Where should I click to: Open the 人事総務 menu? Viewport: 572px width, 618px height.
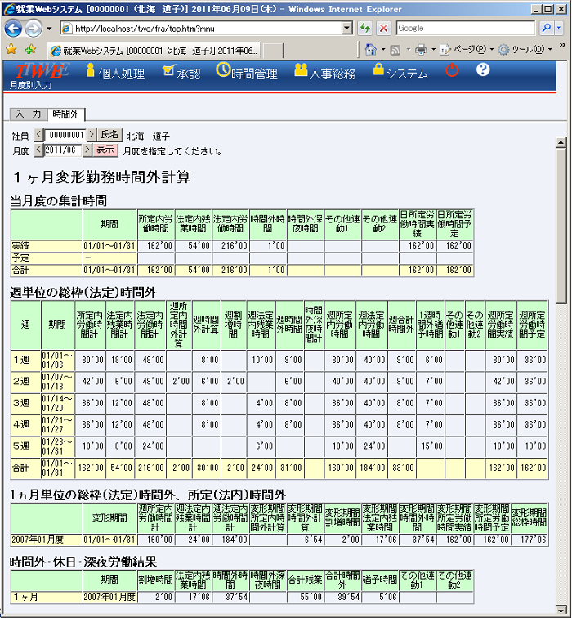tap(325, 73)
